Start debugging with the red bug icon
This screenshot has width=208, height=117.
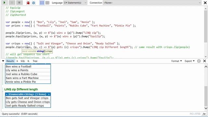(x=28, y=3)
